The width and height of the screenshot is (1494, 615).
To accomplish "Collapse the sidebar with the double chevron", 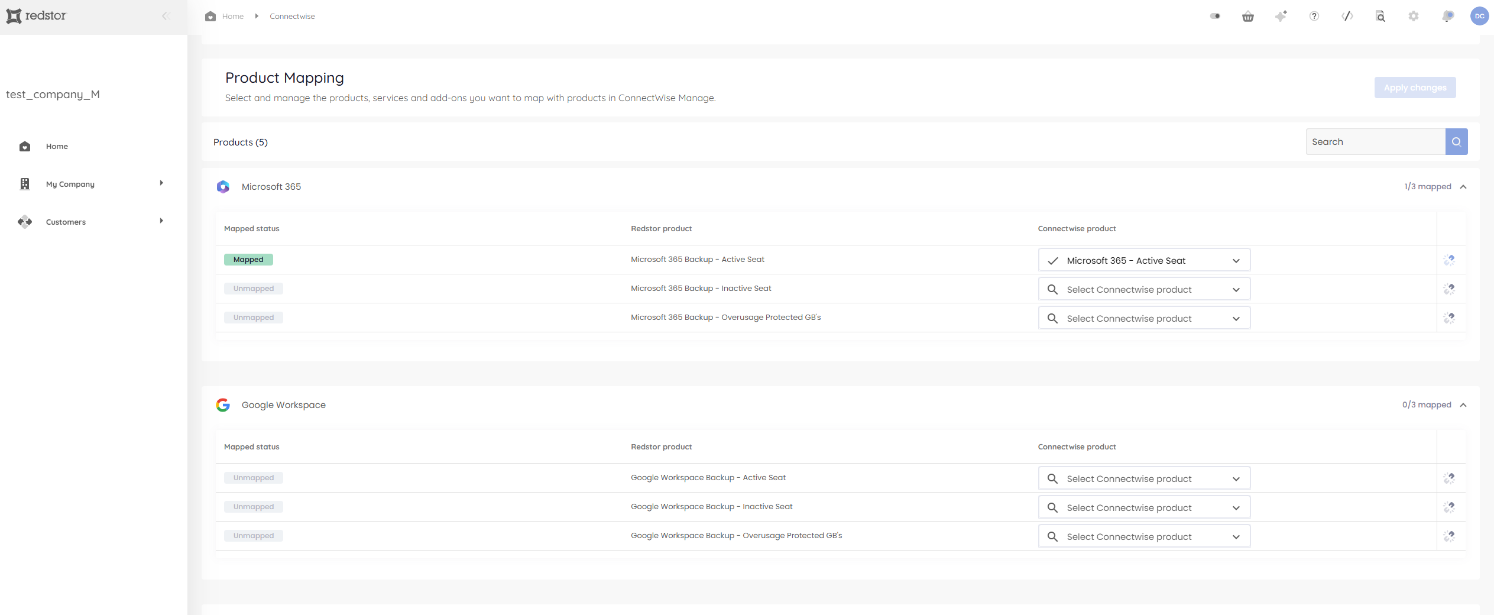I will pos(166,16).
